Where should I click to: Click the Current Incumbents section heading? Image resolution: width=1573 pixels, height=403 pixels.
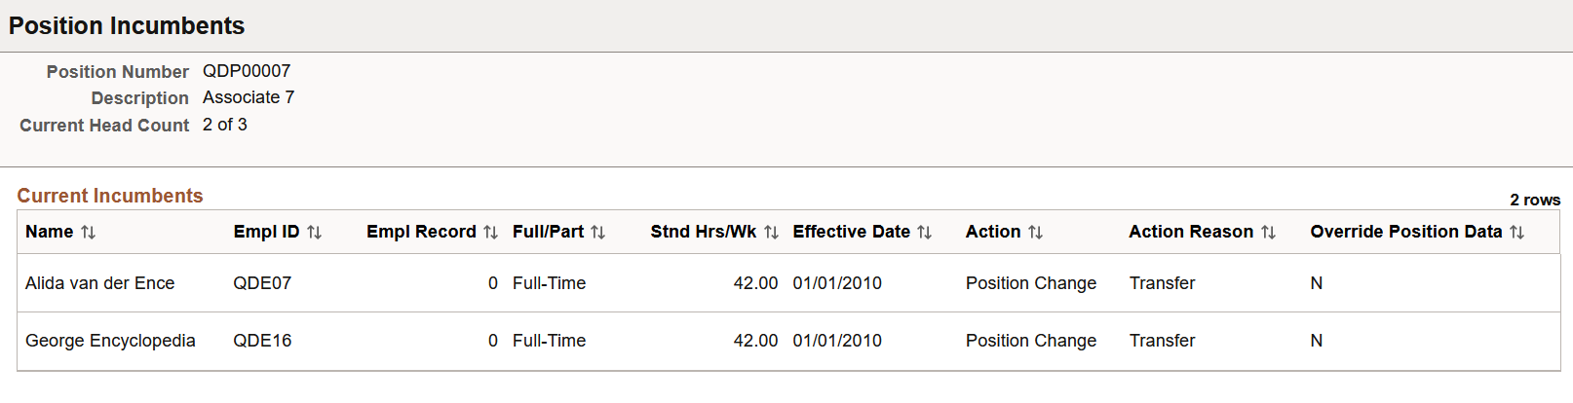coord(110,196)
